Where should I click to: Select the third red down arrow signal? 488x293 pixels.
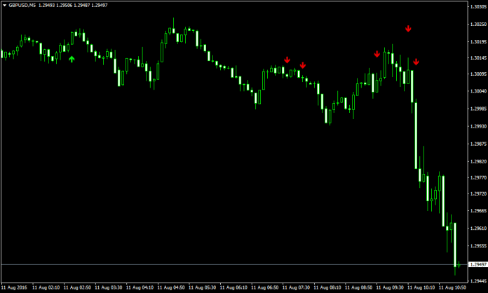[x=377, y=53]
